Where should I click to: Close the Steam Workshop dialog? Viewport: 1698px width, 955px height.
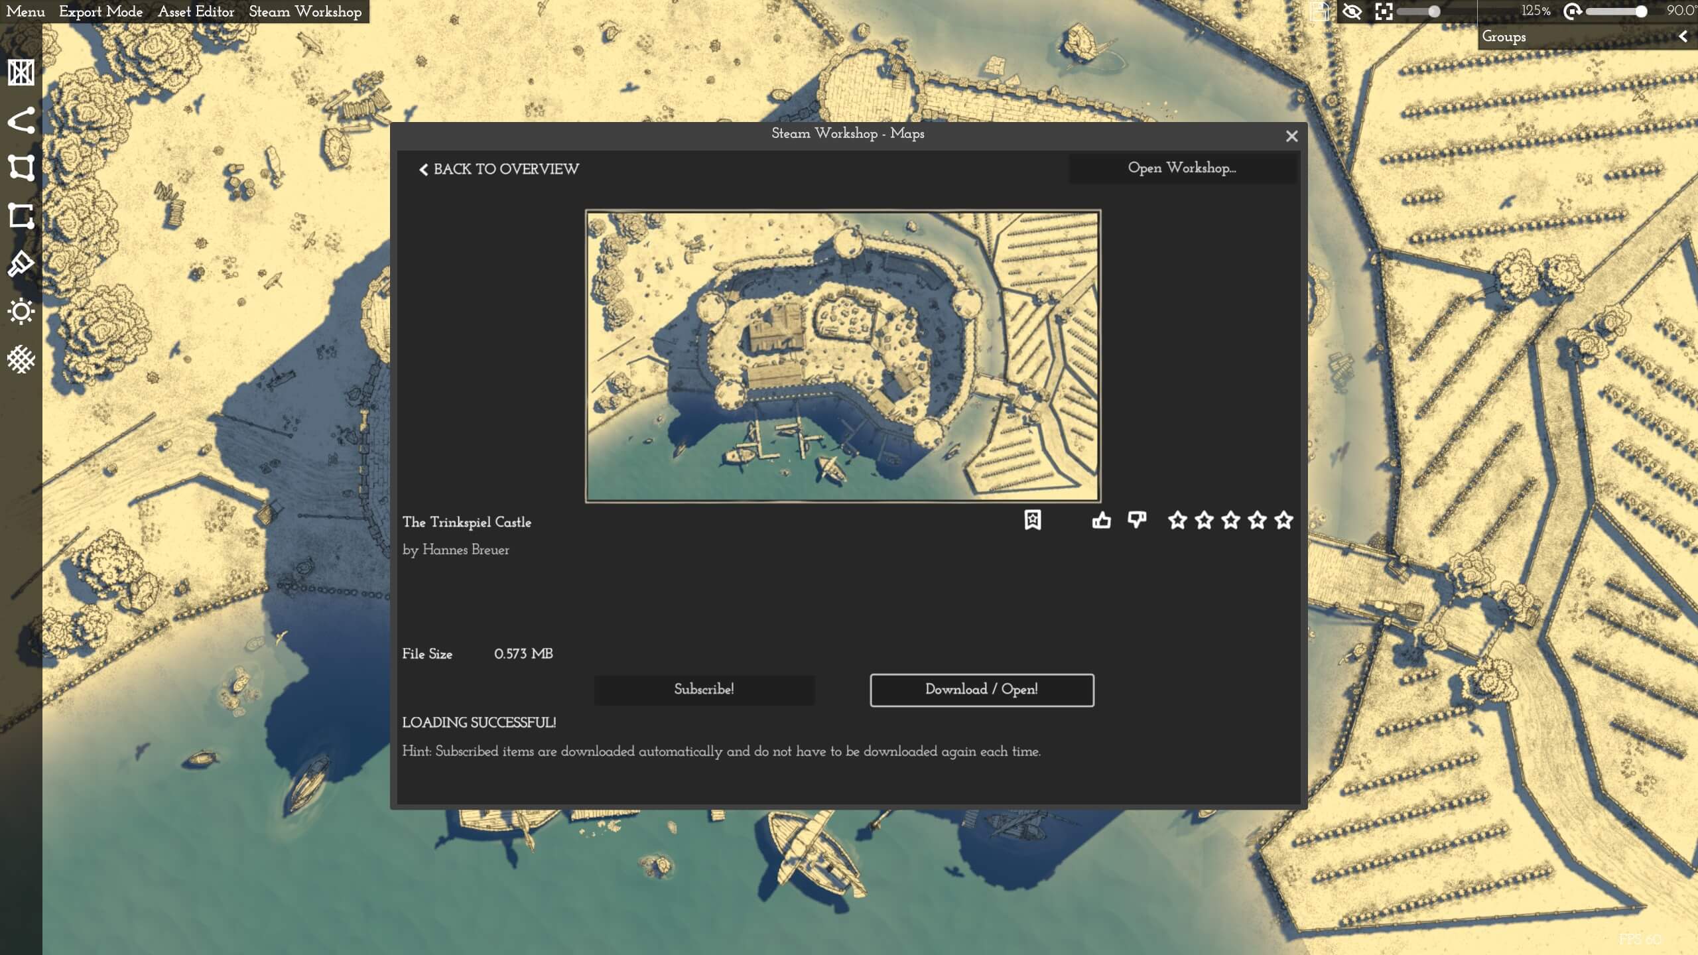[x=1291, y=136]
